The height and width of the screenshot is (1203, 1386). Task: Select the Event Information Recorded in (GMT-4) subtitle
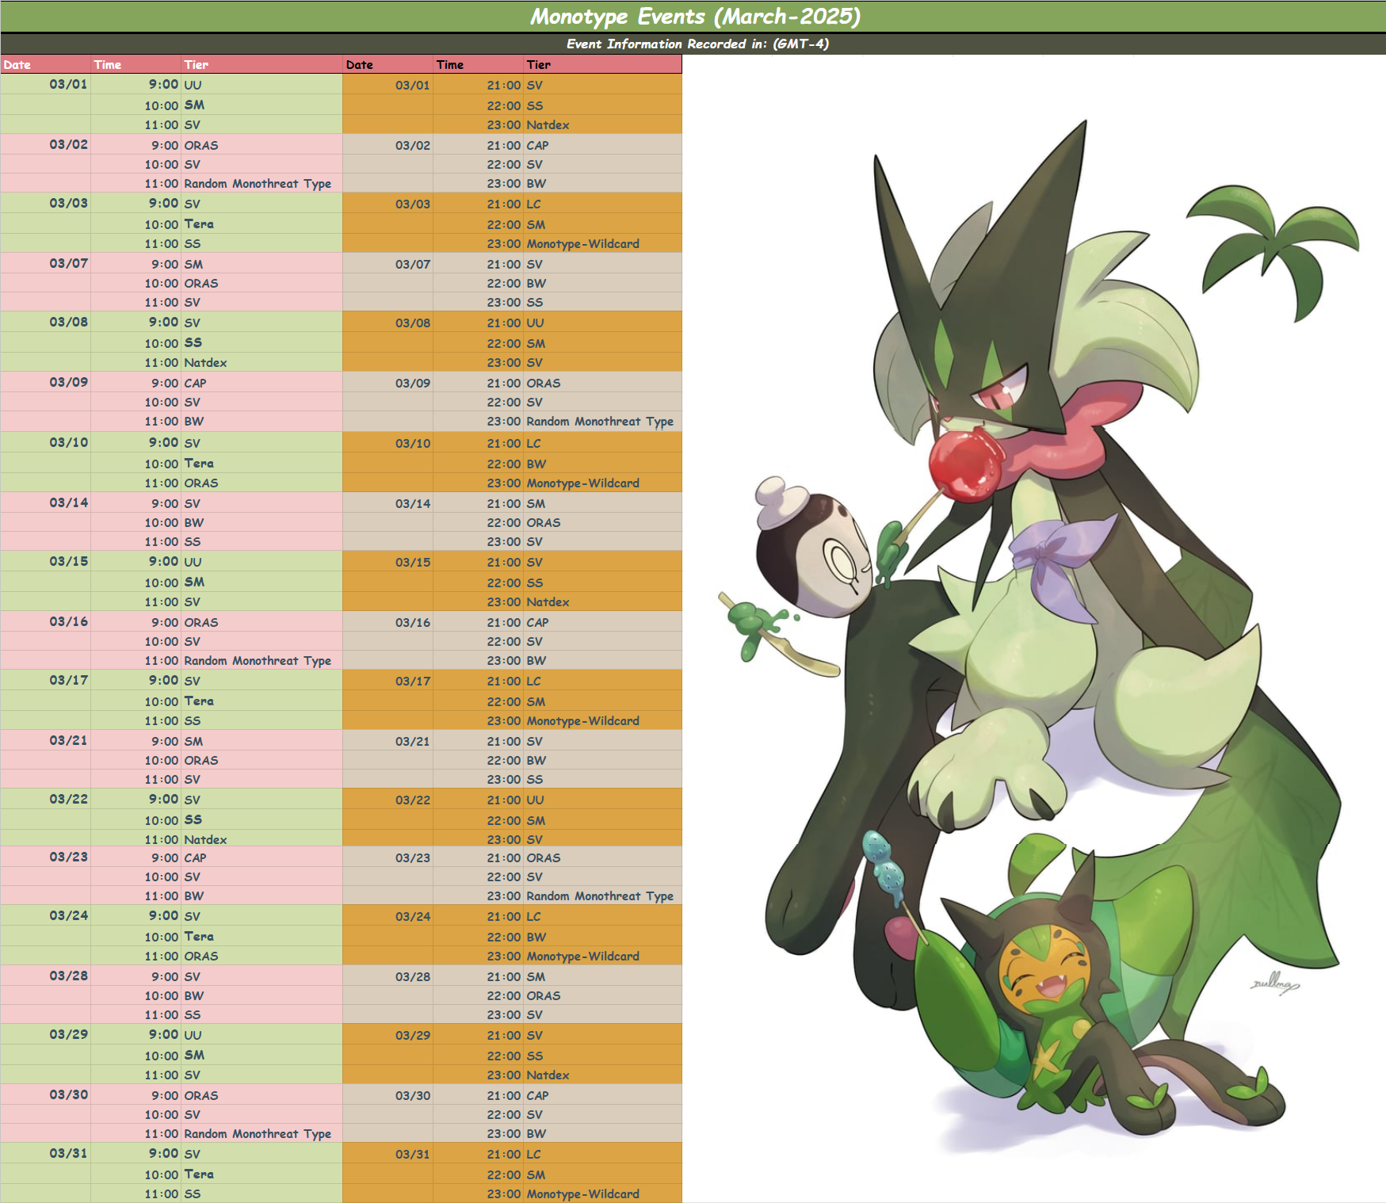coord(697,44)
